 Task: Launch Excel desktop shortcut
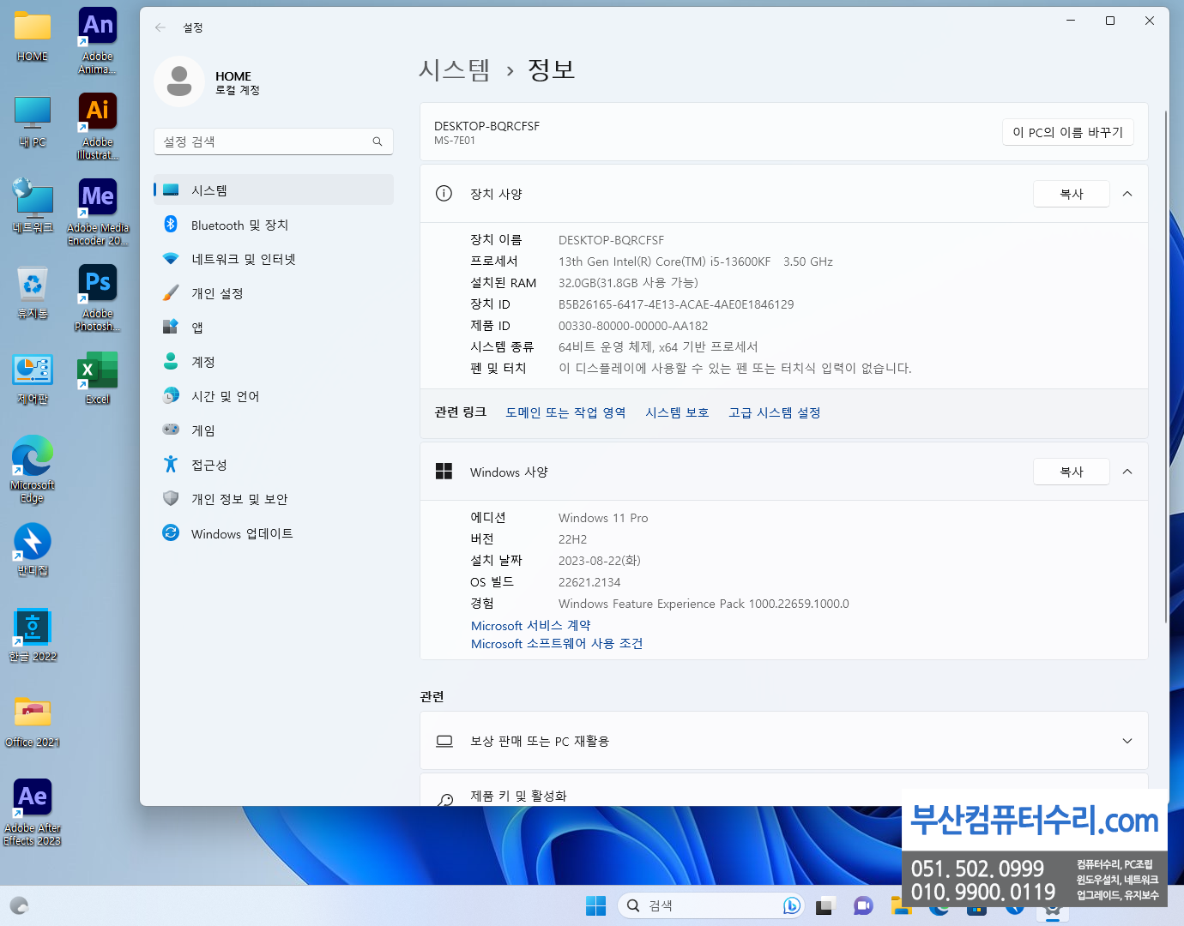[x=98, y=378]
